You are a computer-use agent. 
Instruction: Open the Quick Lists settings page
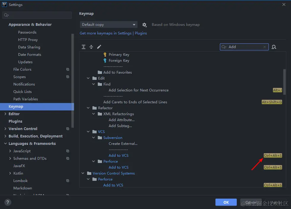23,92
